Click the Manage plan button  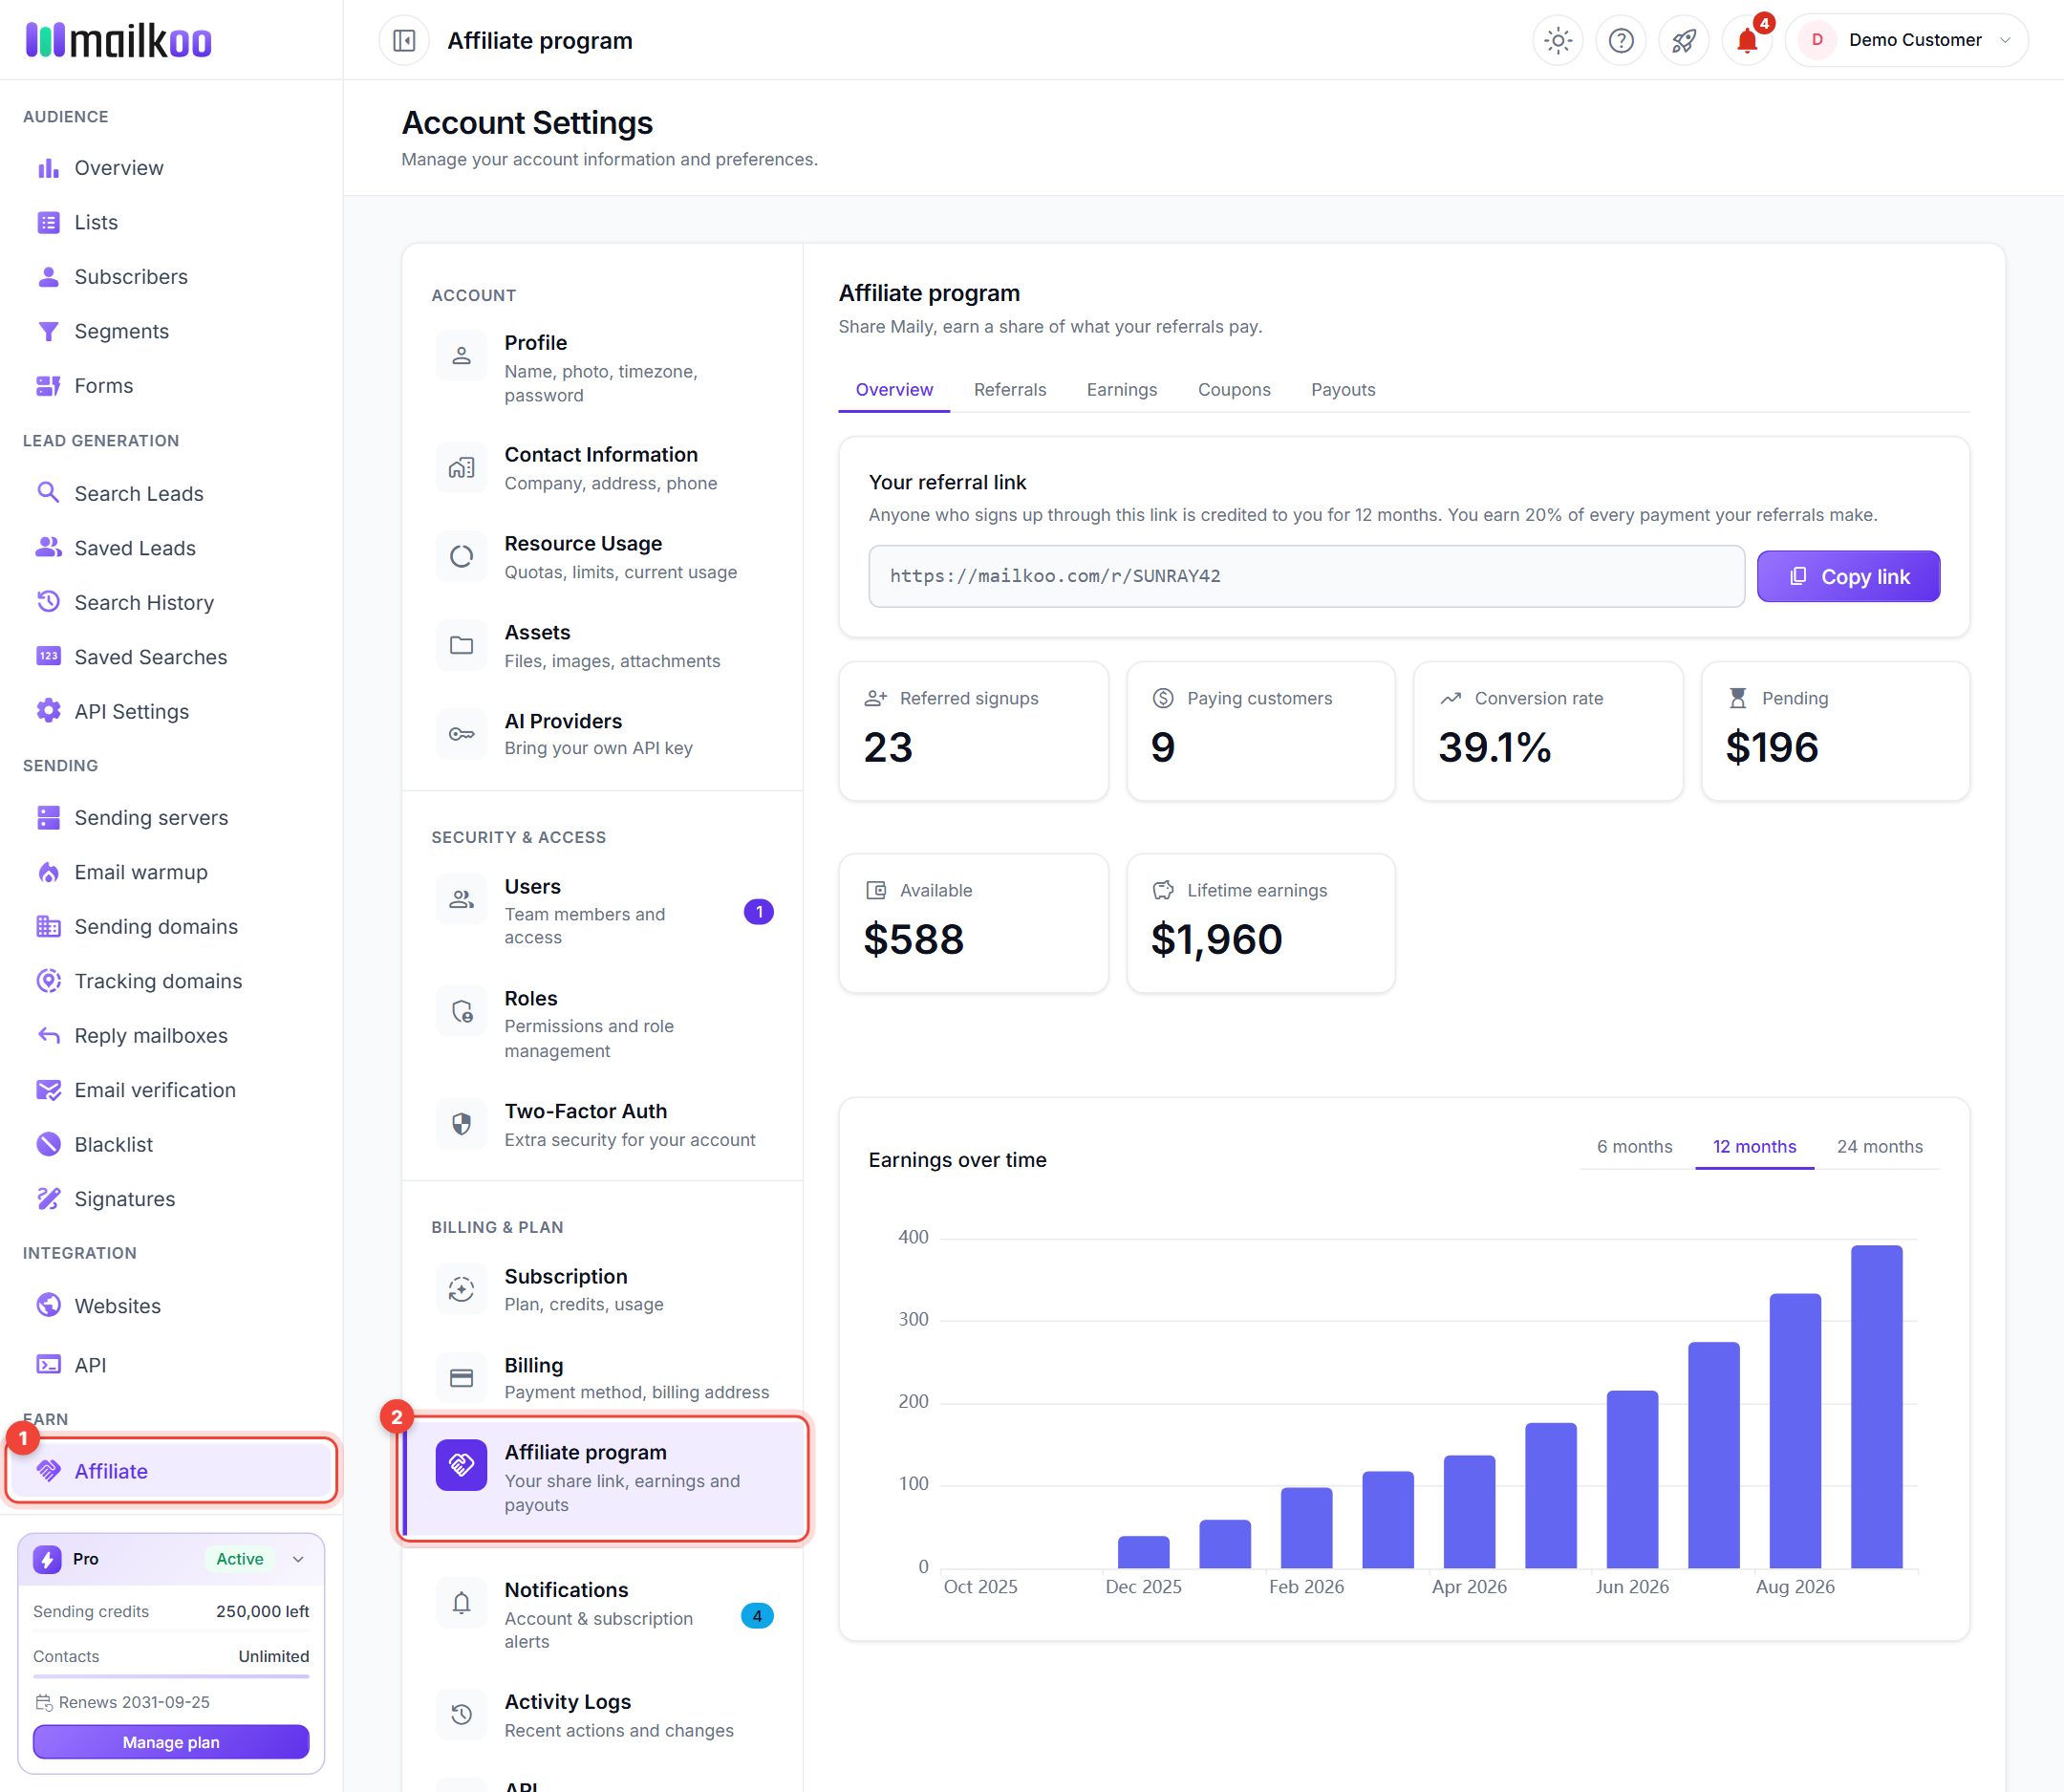click(x=171, y=1742)
